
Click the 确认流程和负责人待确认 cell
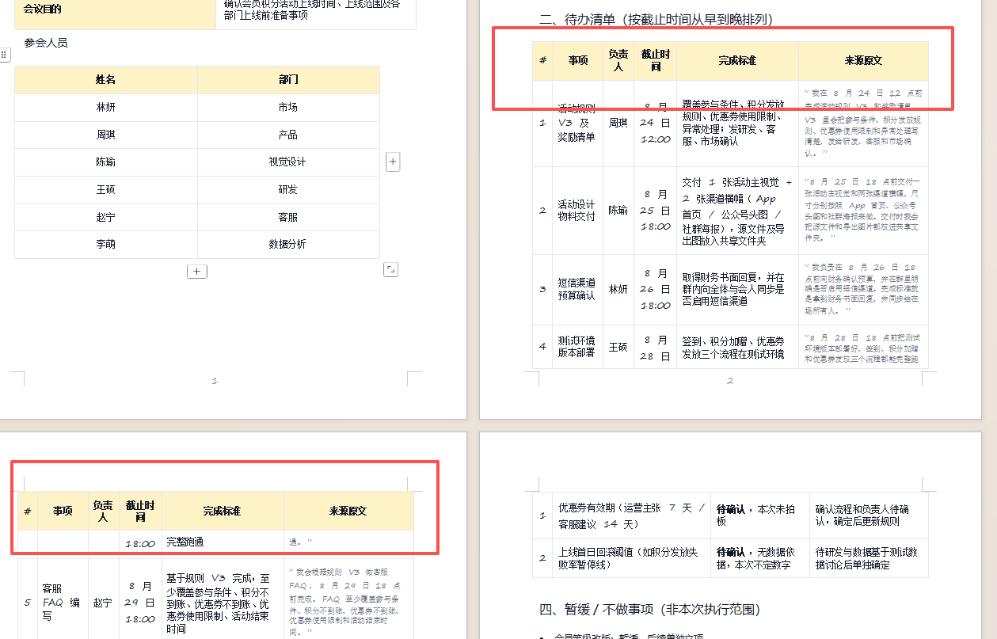pos(869,515)
